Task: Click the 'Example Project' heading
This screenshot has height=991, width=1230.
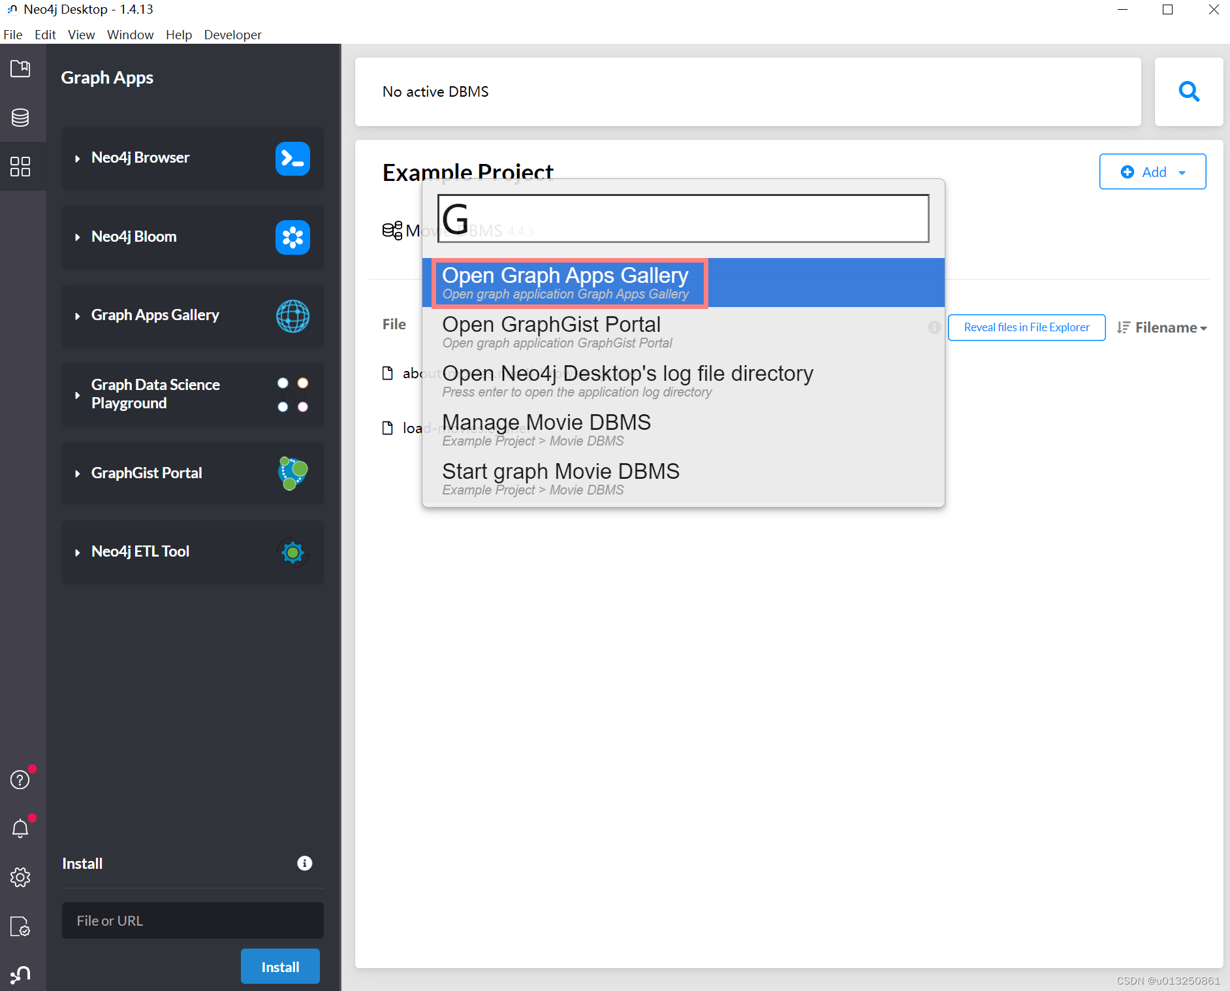Action: 468,171
